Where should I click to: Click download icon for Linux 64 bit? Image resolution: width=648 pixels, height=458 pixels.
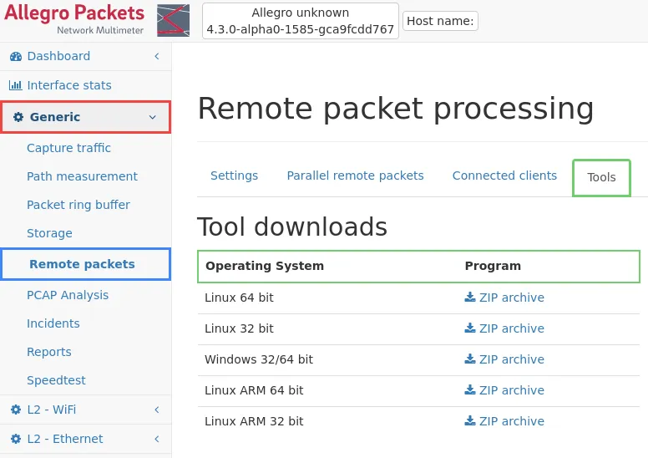click(470, 298)
